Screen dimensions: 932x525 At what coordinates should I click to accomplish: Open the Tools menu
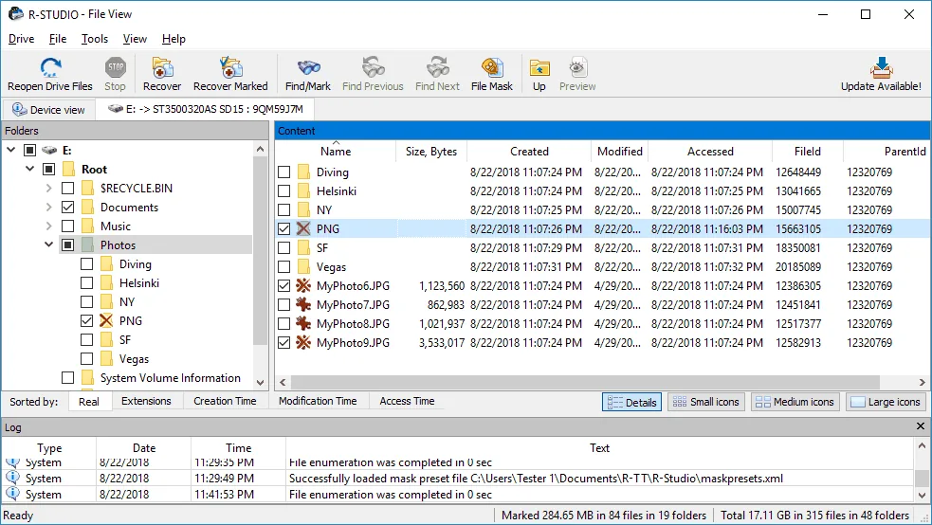(95, 39)
